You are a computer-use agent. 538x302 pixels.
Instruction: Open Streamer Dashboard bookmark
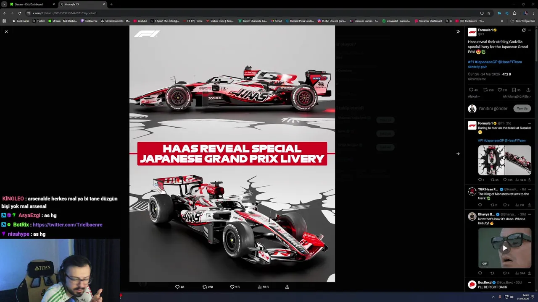point(428,21)
